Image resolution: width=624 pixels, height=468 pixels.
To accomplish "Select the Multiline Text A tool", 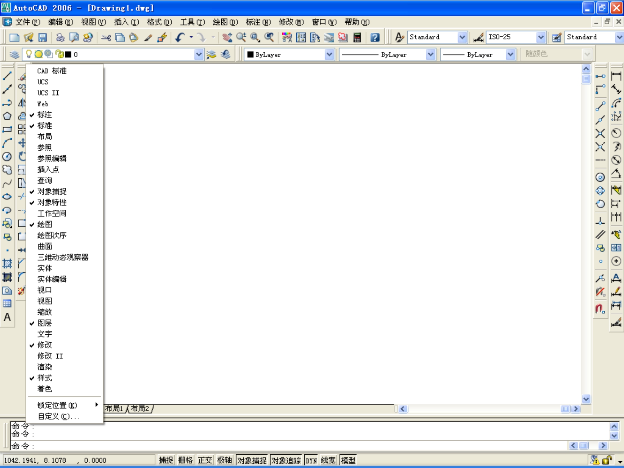I will (7, 317).
